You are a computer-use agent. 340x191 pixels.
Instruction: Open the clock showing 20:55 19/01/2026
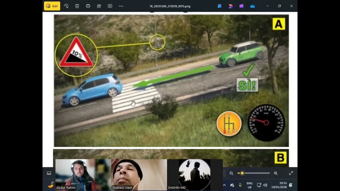tap(279, 185)
